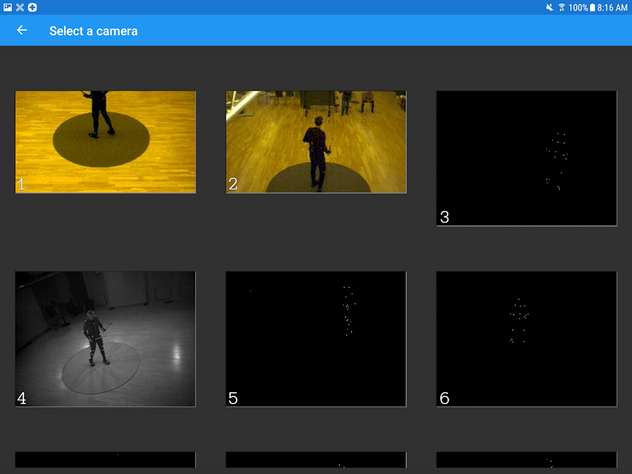Tap the 8:16 AM clock
Image resolution: width=632 pixels, height=474 pixels.
612,7
